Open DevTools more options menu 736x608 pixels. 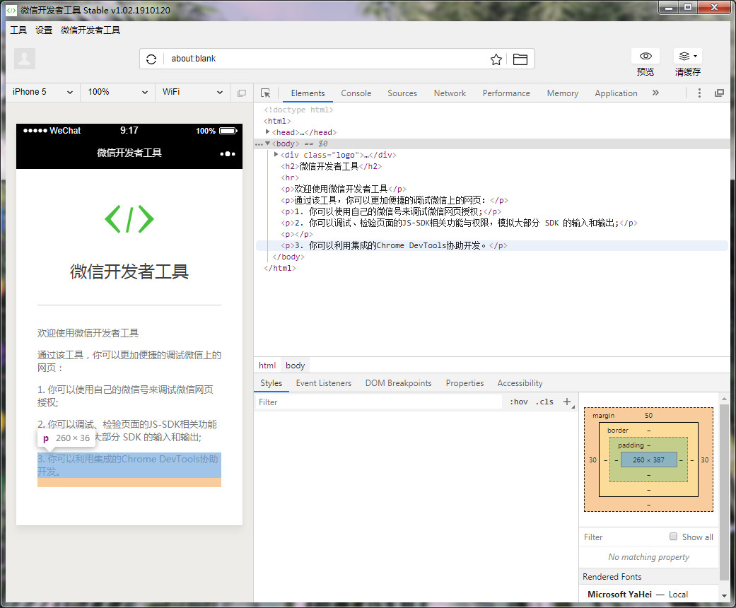[699, 93]
